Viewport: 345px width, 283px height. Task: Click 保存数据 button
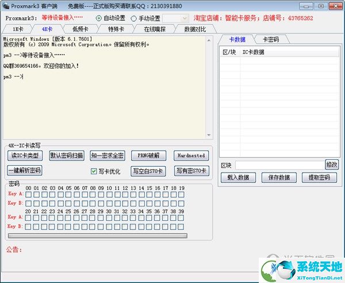click(x=279, y=178)
